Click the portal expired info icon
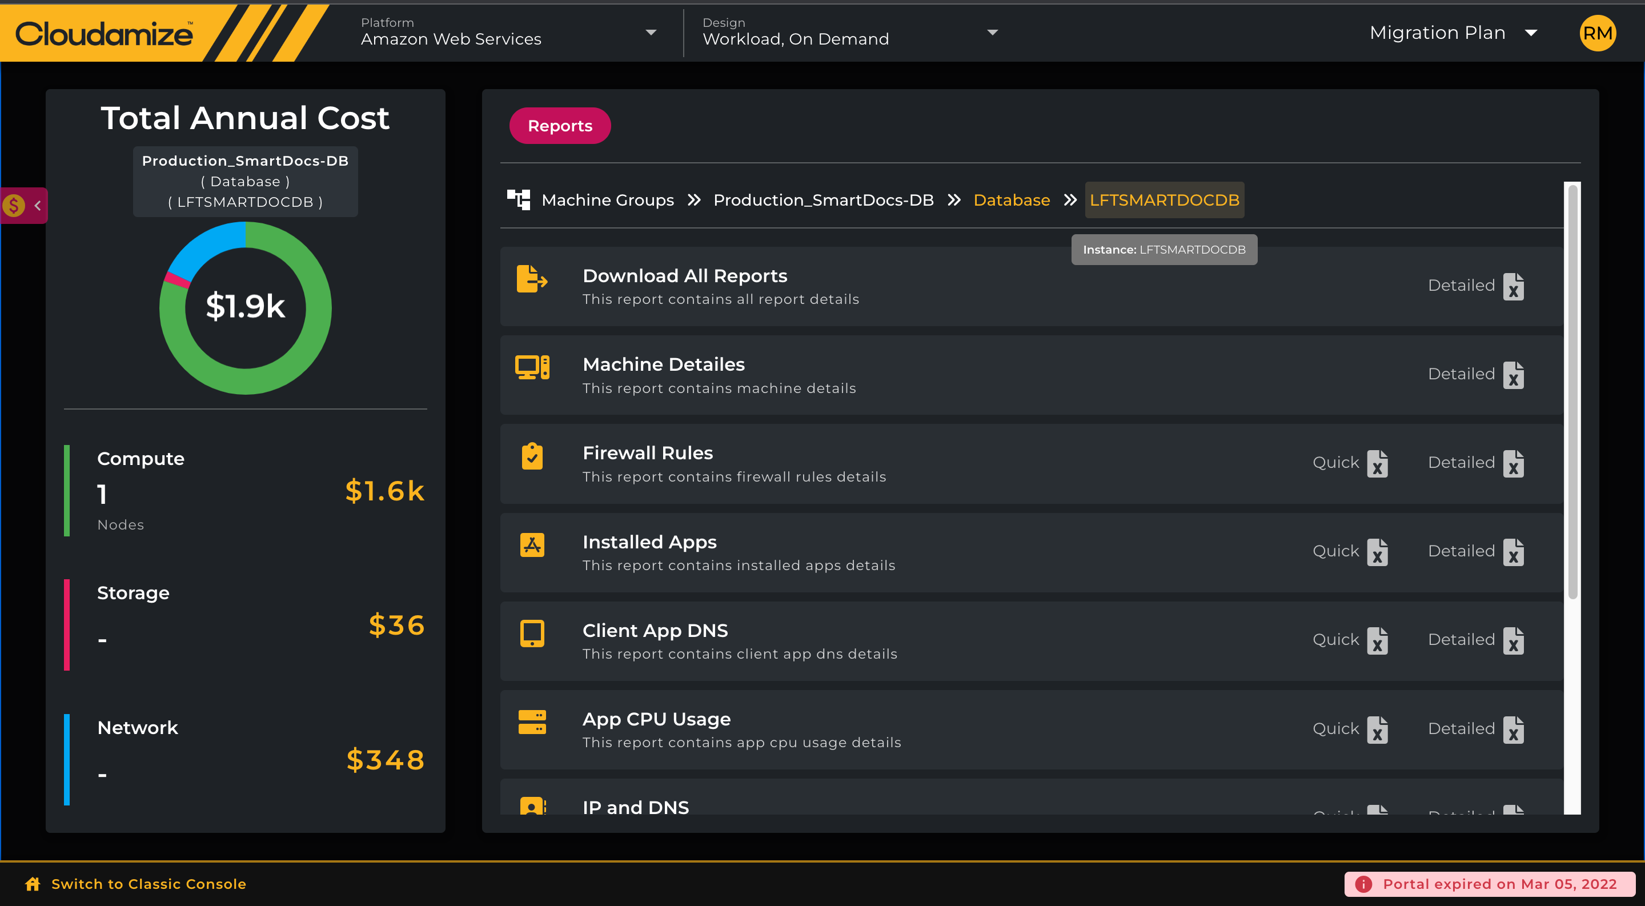Screen dimensions: 1645x906 (x=1363, y=884)
